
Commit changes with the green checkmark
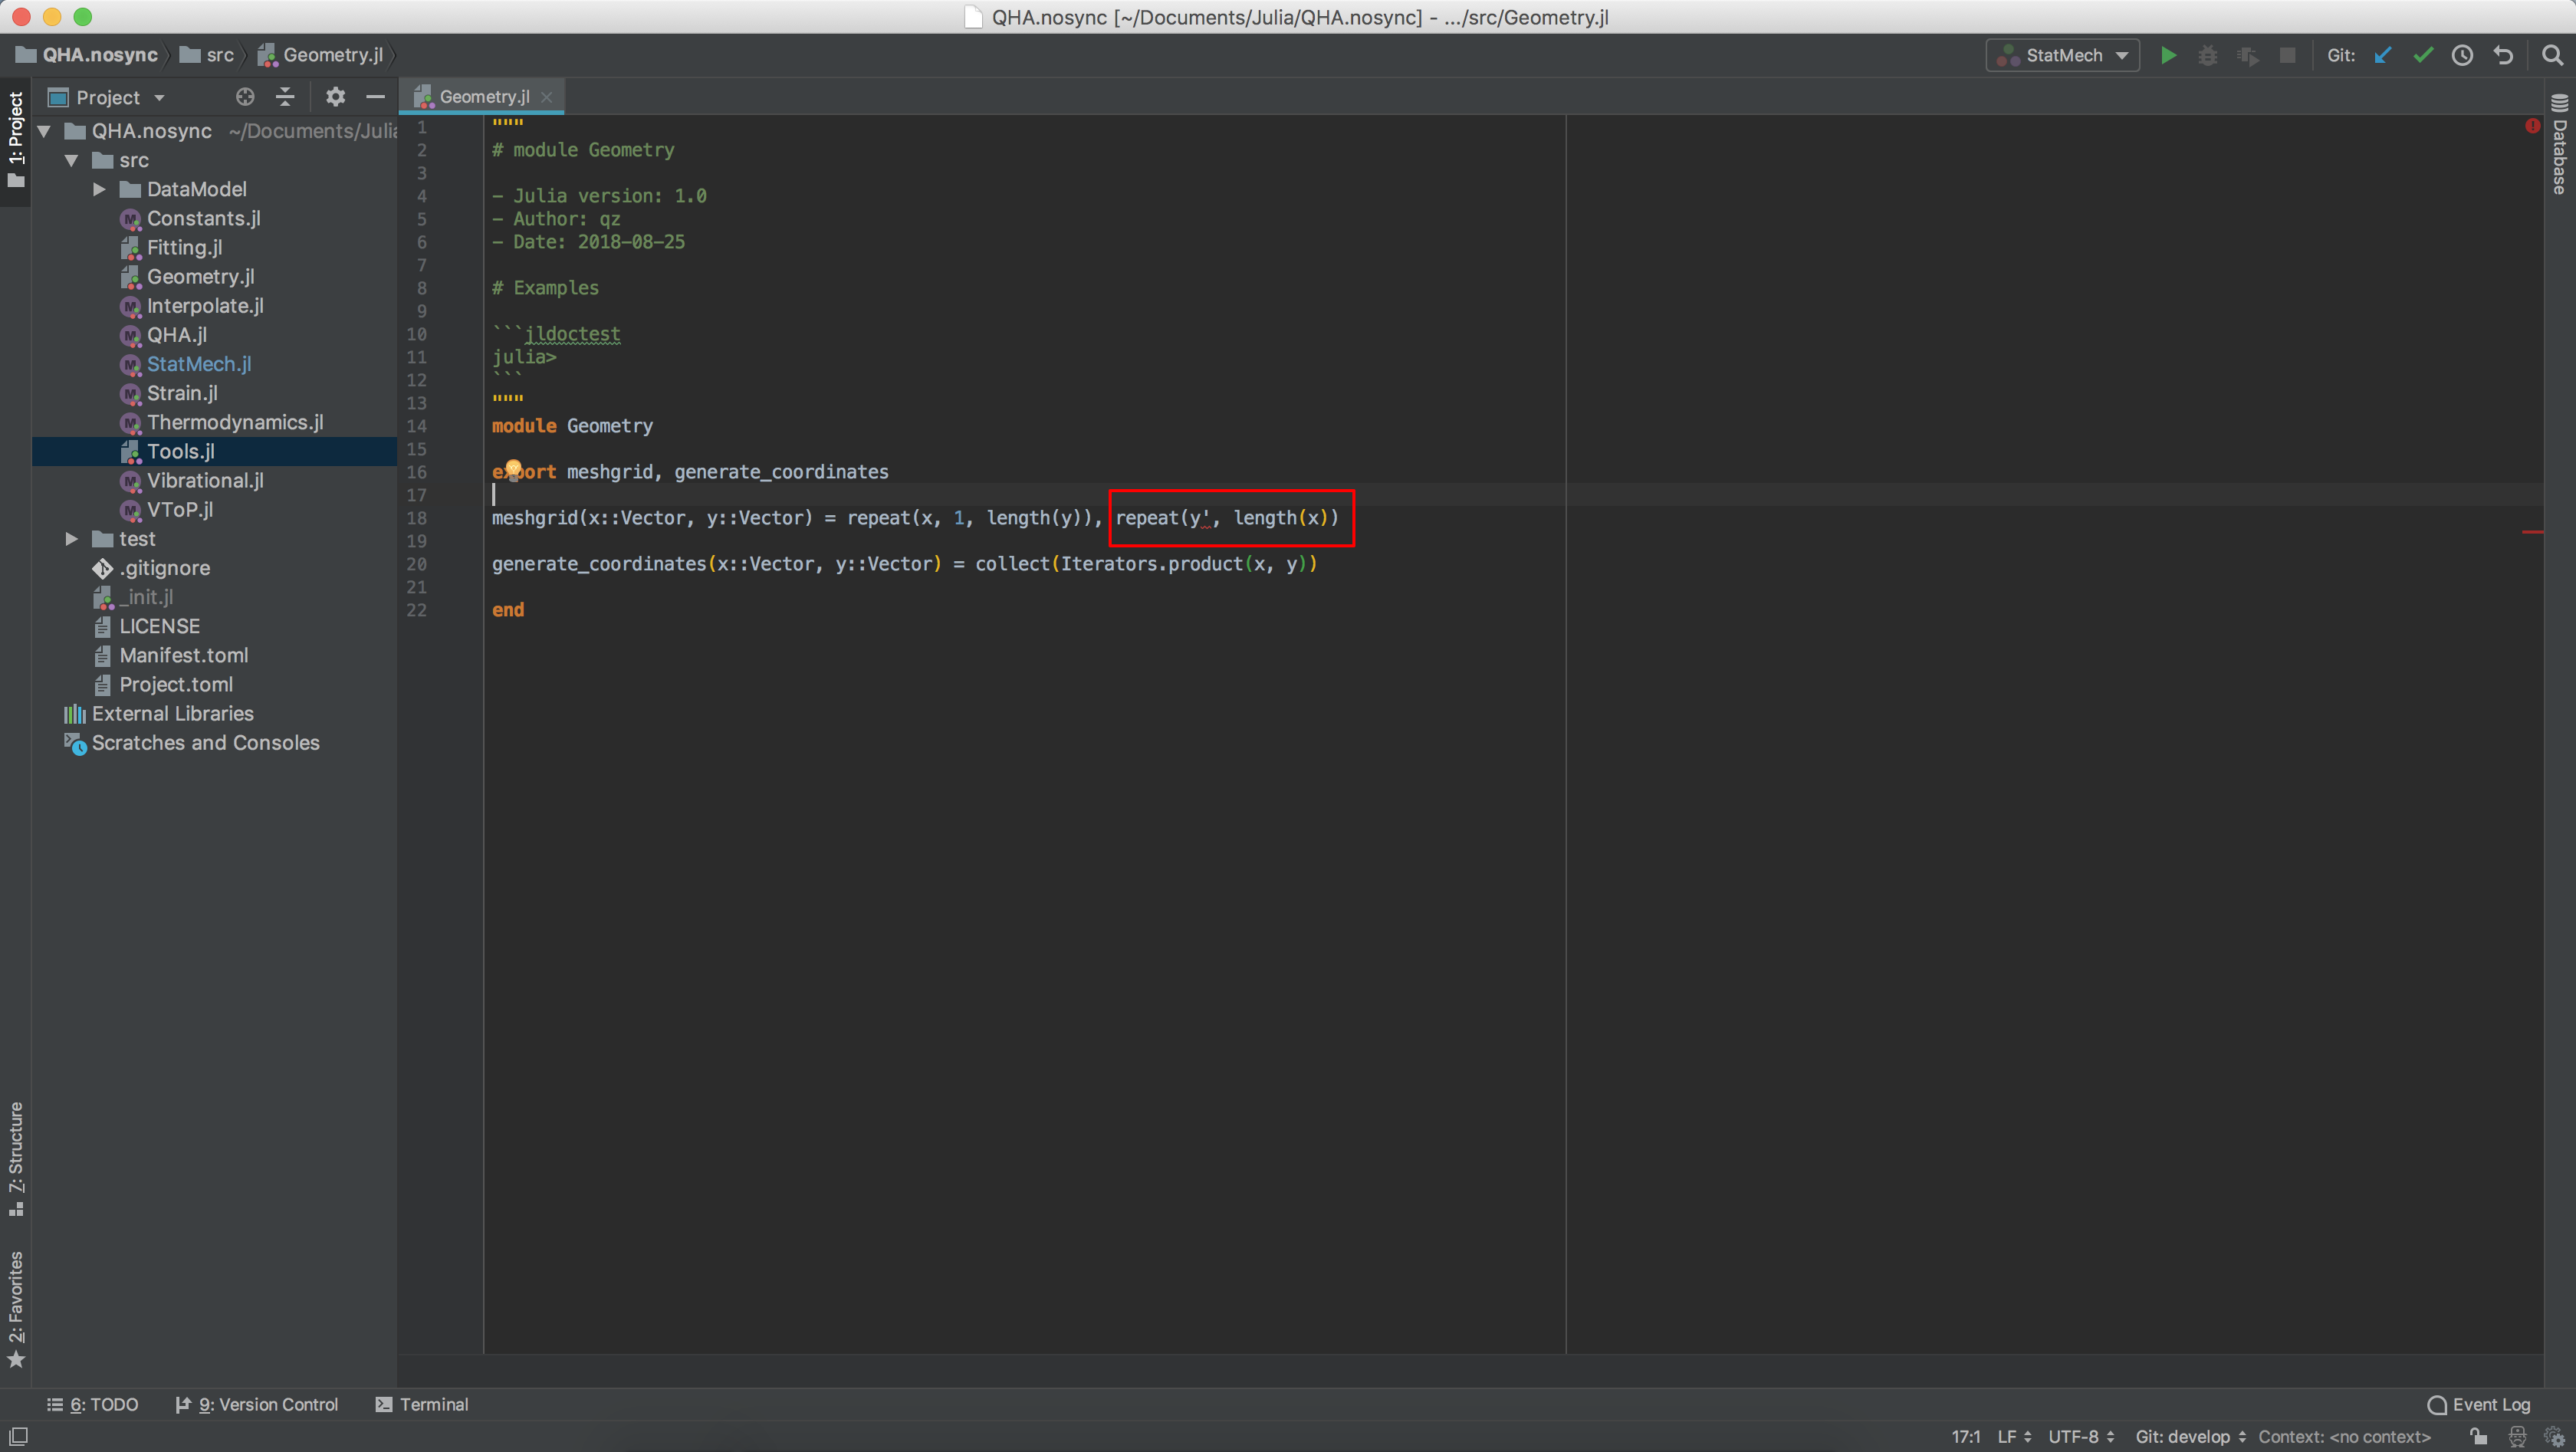click(2423, 55)
